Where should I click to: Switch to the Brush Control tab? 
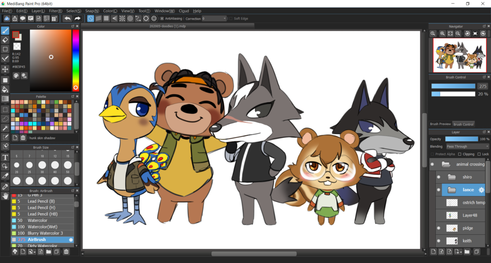click(464, 124)
